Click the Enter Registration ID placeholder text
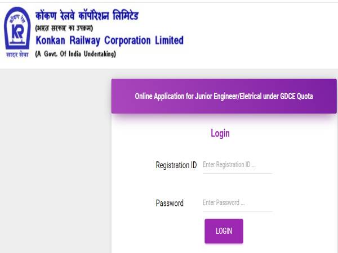 point(229,165)
